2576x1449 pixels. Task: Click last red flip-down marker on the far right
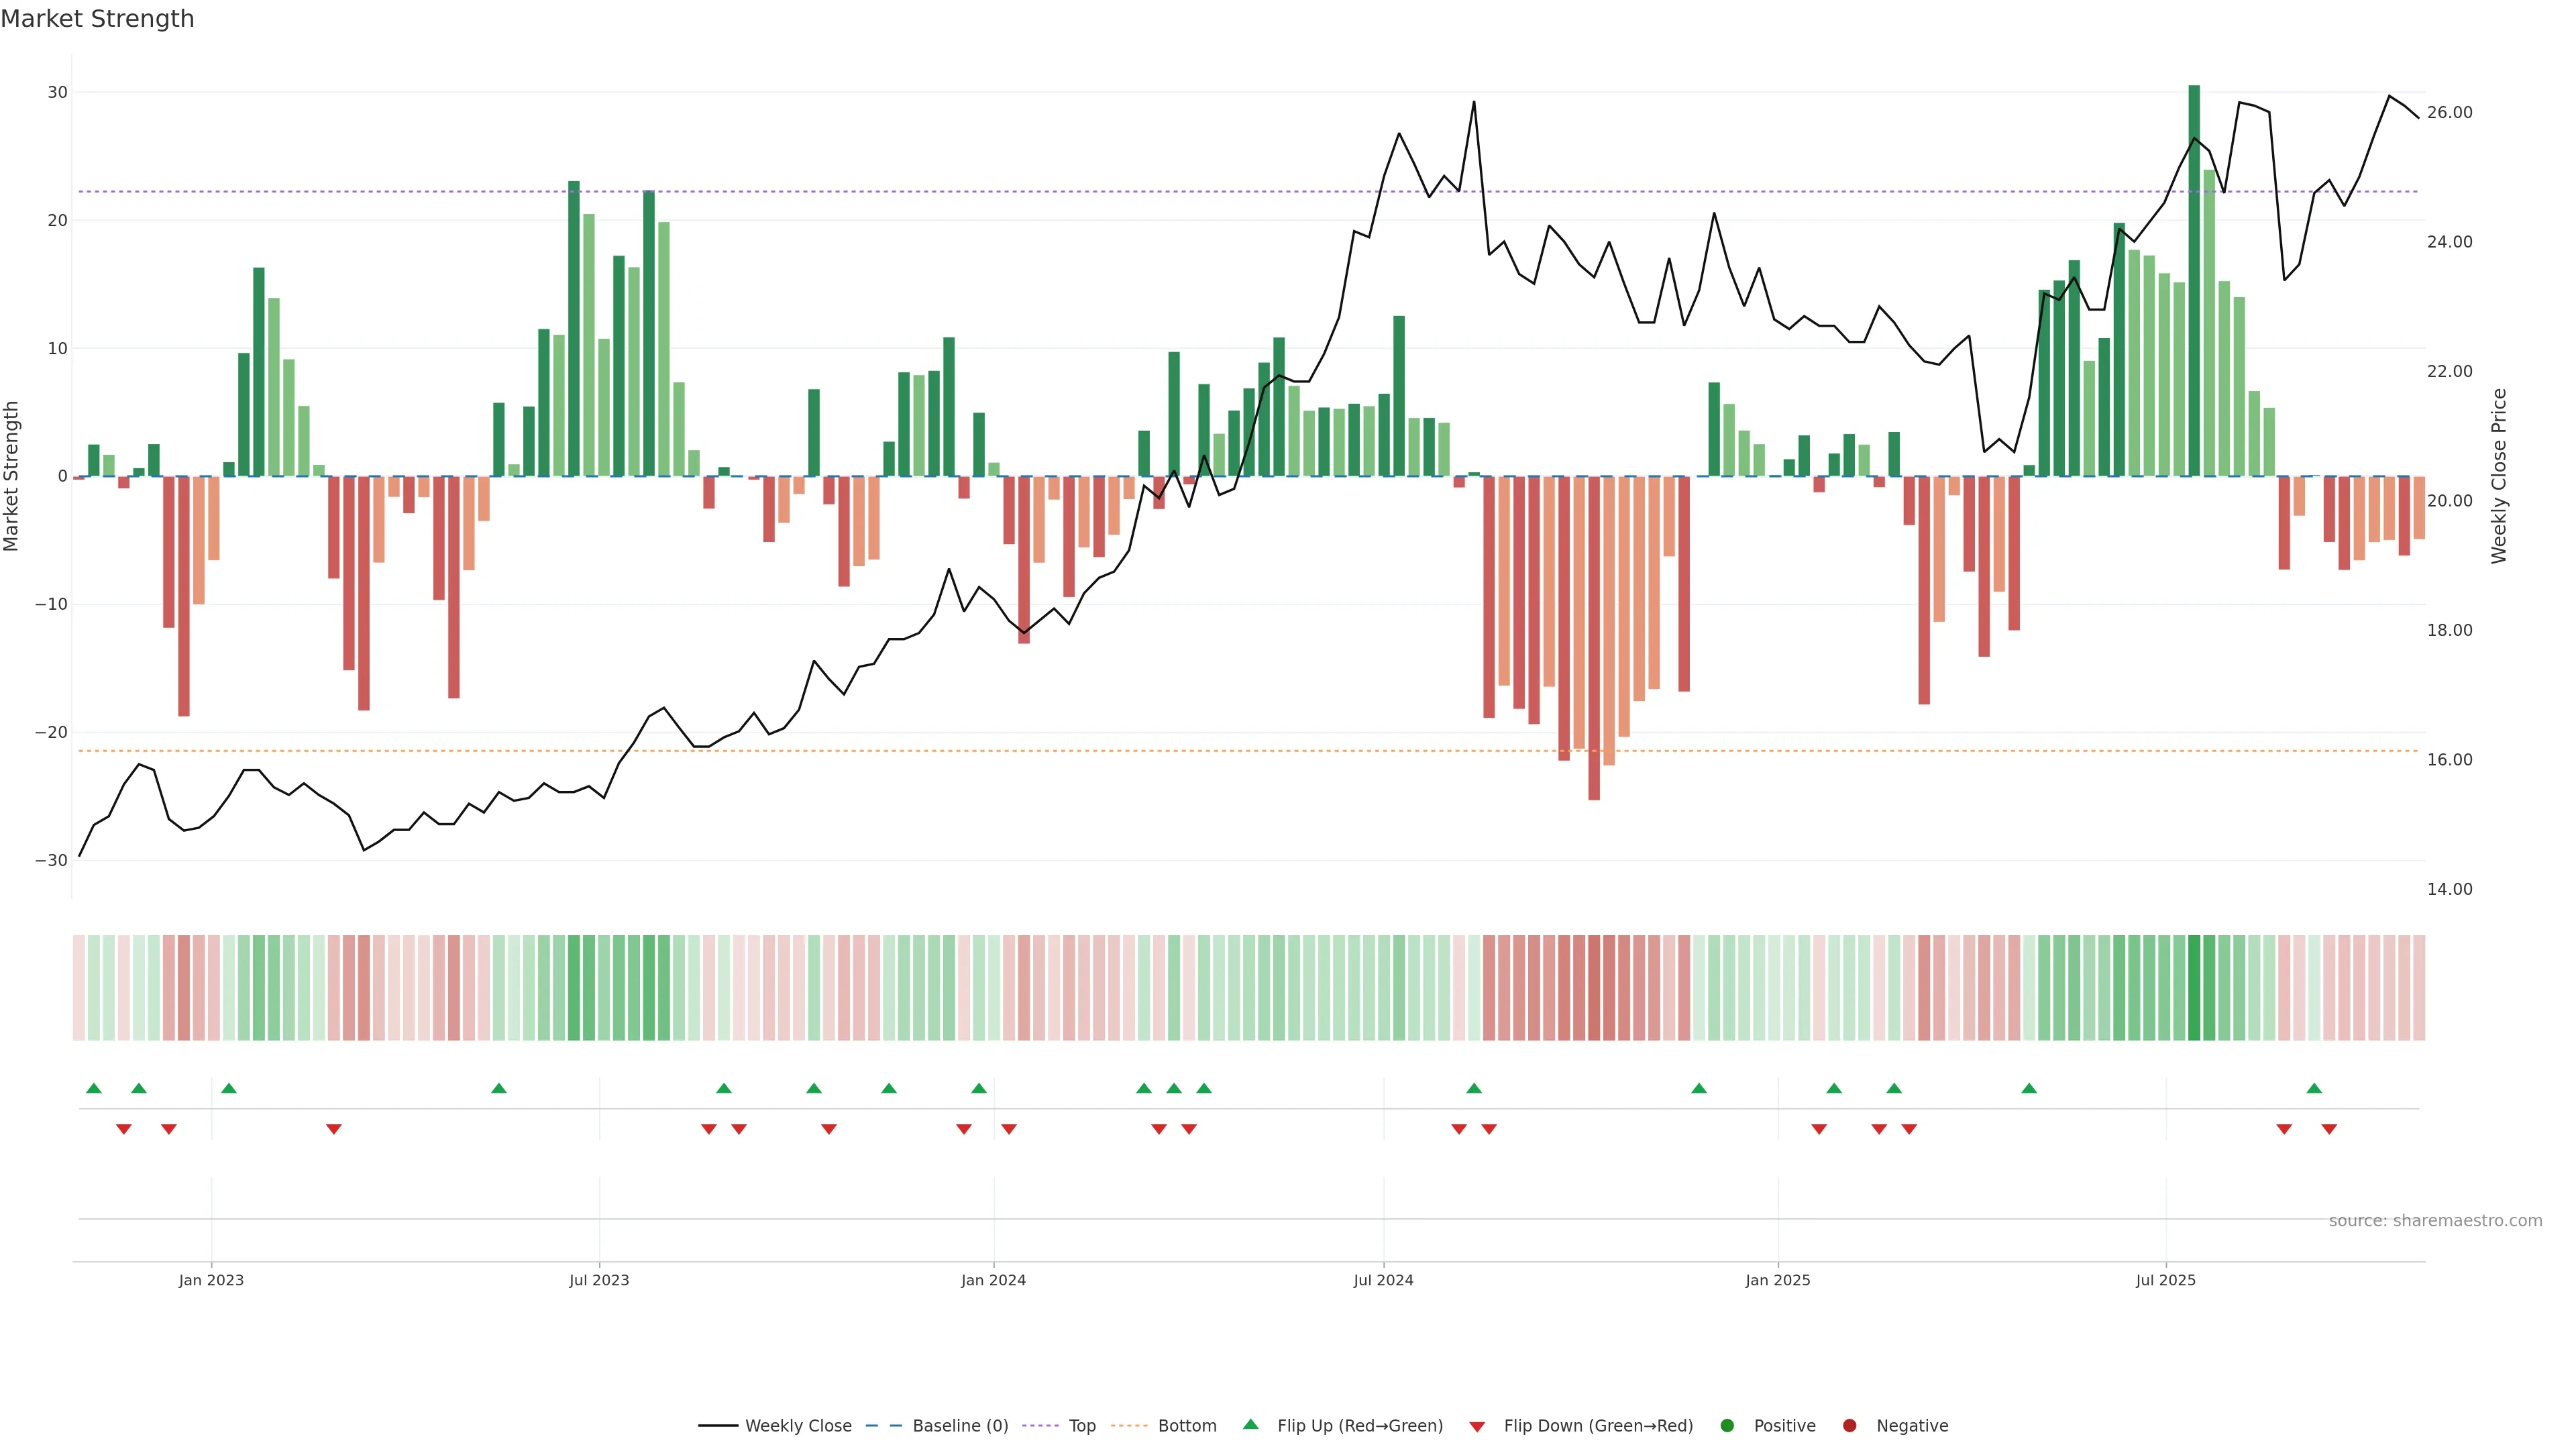tap(2329, 1129)
